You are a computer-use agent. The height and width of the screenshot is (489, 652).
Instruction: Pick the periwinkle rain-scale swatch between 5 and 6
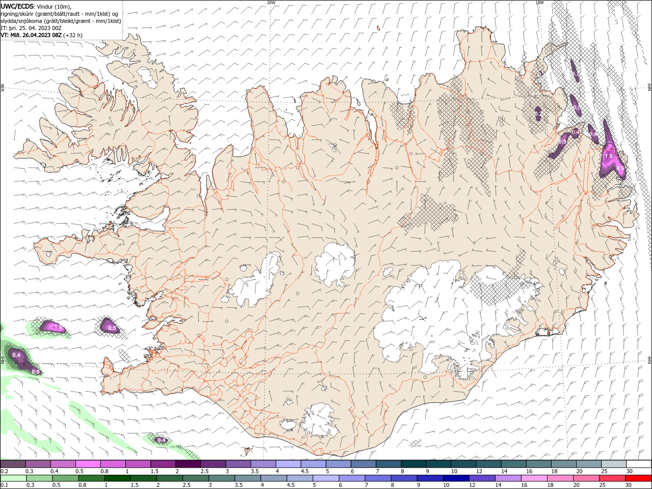(x=327, y=478)
